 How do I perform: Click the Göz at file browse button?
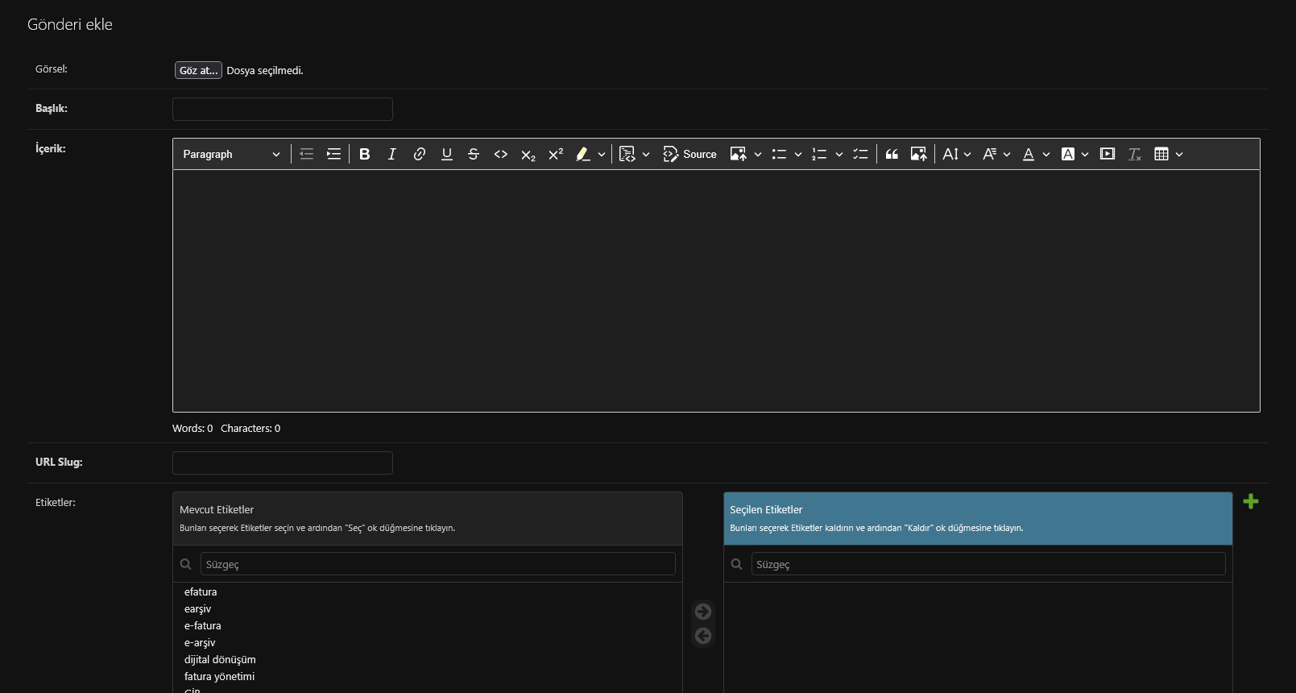tap(198, 71)
